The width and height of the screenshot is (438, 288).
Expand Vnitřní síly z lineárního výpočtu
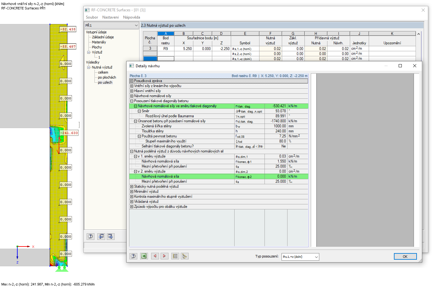(x=132, y=86)
